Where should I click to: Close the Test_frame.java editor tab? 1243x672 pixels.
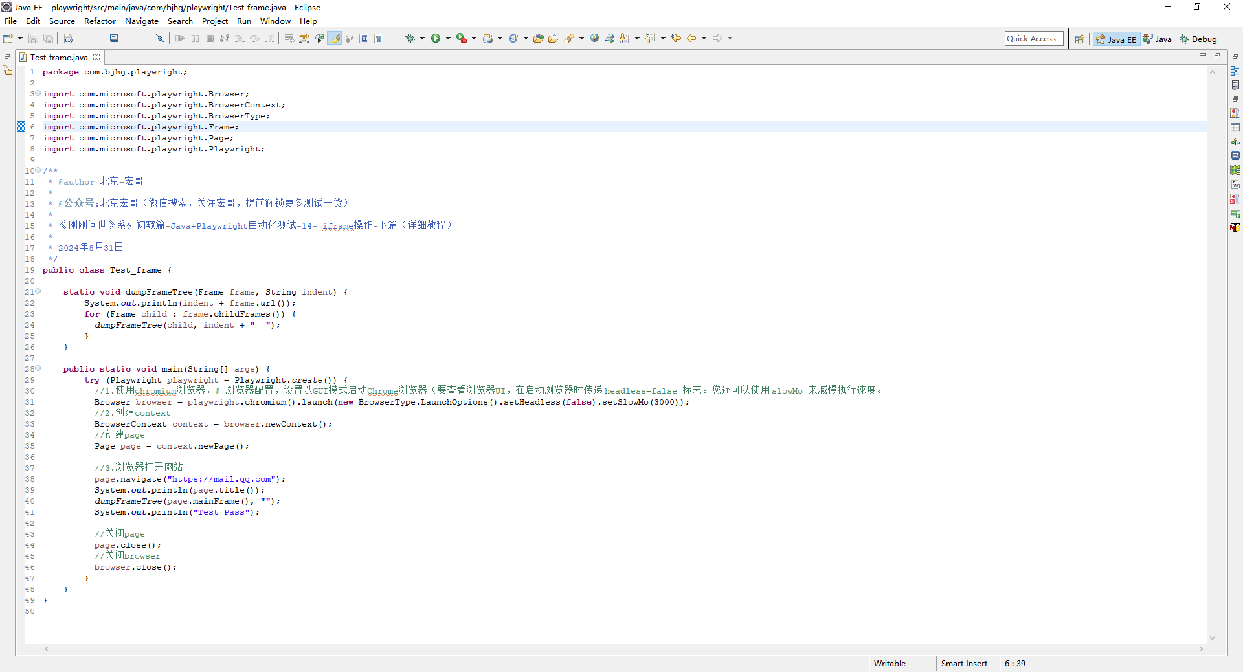click(96, 58)
